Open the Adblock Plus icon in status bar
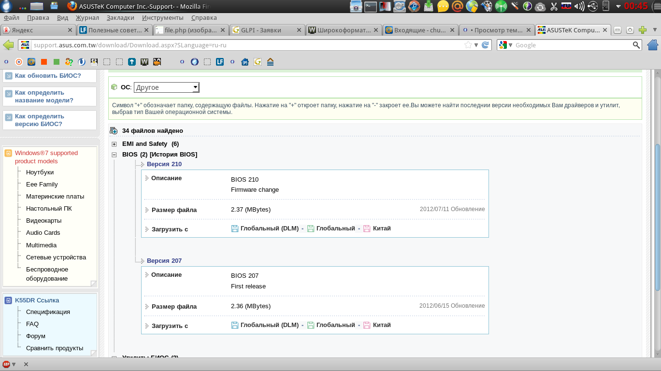Screen dimensions: 661x371 coord(6,364)
